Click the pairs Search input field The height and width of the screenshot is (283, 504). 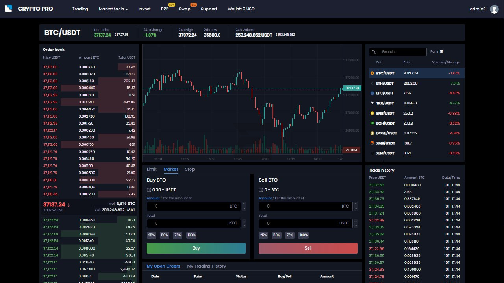[398, 52]
